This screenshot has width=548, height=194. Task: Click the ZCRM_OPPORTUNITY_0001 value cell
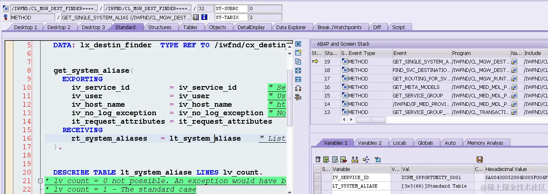point(438,177)
